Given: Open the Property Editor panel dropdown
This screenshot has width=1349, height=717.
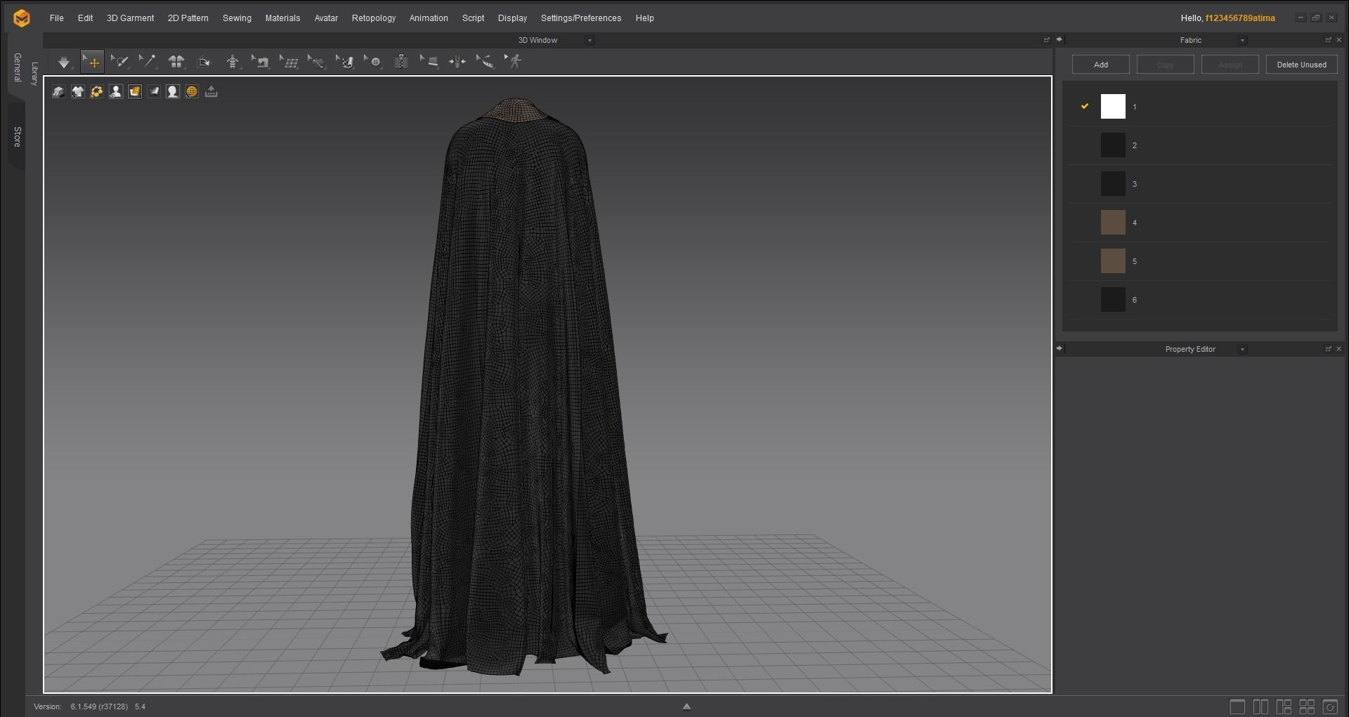Looking at the screenshot, I should pyautogui.click(x=1242, y=350).
